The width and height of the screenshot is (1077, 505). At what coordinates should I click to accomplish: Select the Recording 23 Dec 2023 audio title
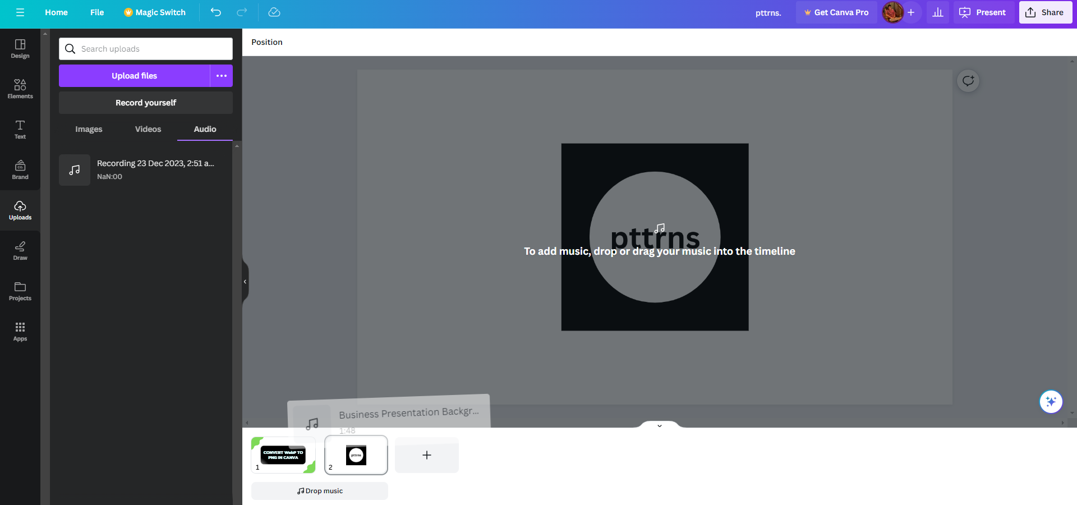click(x=155, y=163)
